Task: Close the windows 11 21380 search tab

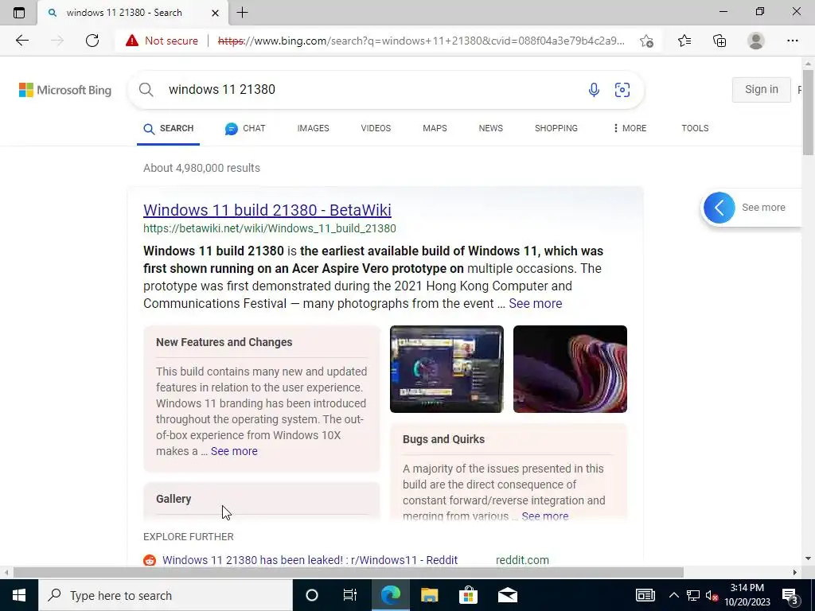Action: pyautogui.click(x=215, y=13)
